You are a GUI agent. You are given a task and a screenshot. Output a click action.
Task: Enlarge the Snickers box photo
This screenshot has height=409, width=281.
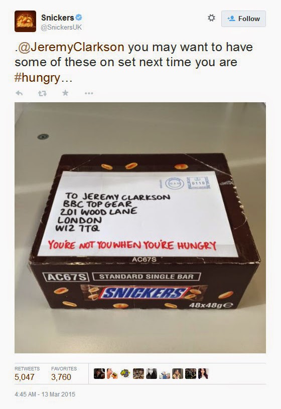[x=140, y=228]
